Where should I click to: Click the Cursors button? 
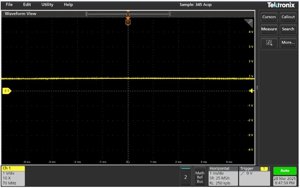(269, 17)
